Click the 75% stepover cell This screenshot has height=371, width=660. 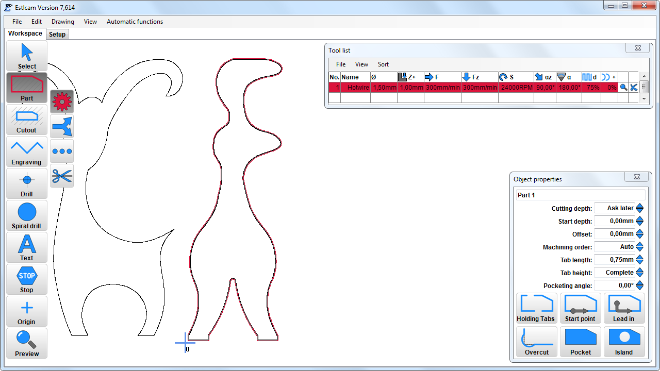click(x=591, y=88)
